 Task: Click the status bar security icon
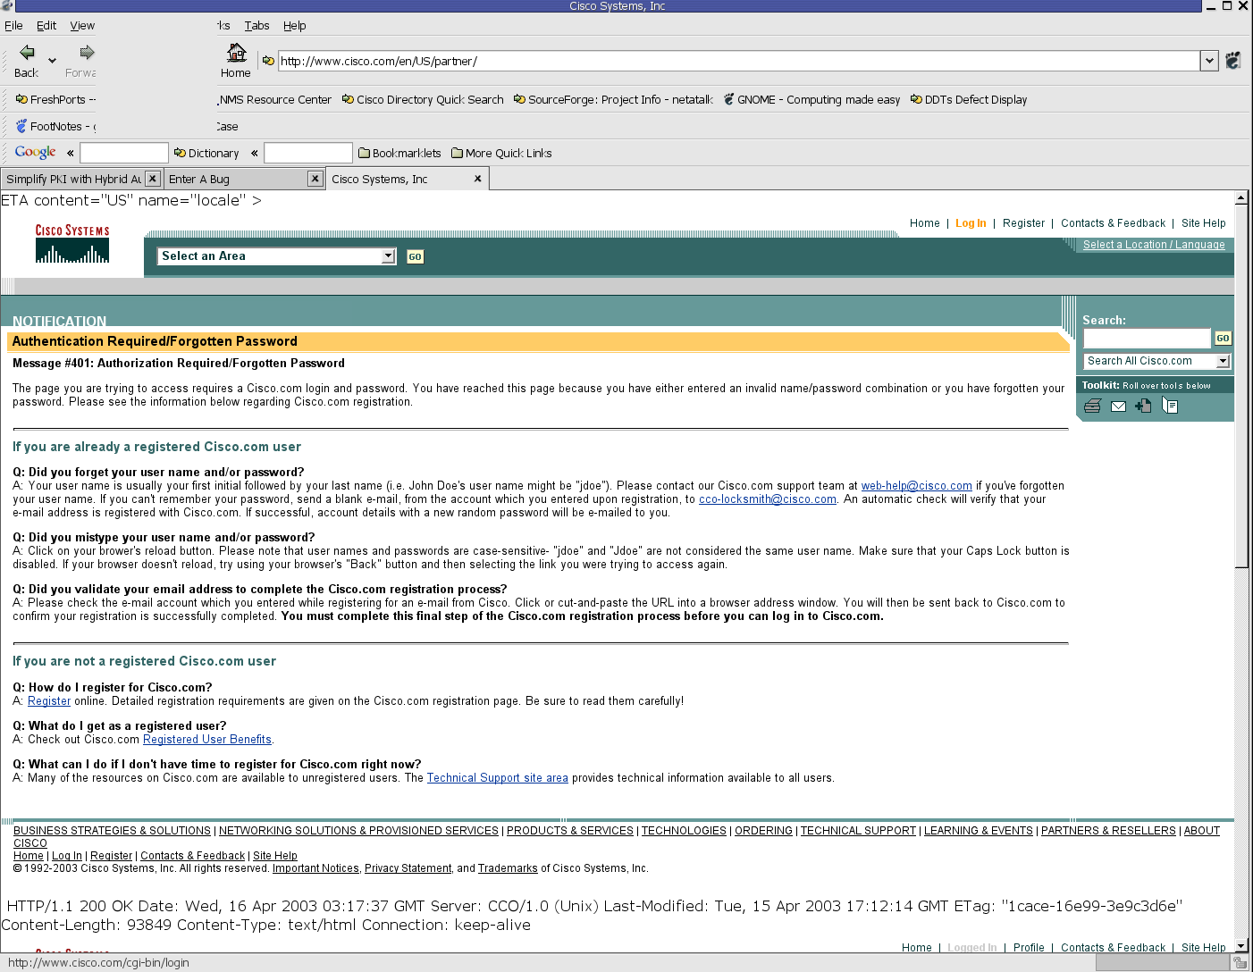click(x=1240, y=963)
